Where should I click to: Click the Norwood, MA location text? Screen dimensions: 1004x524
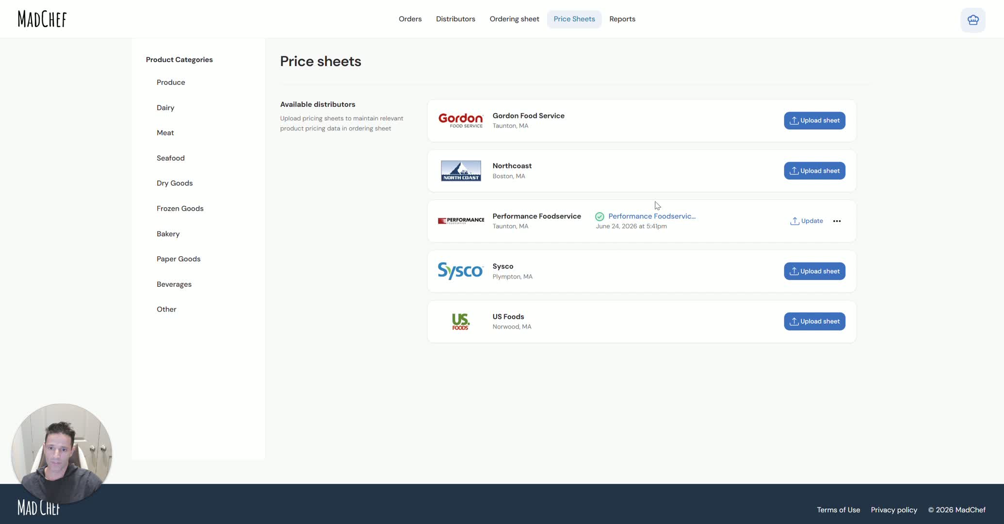coord(512,327)
